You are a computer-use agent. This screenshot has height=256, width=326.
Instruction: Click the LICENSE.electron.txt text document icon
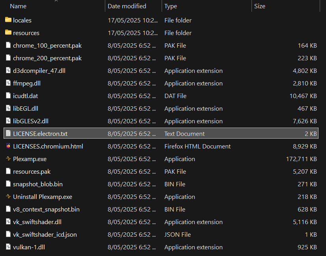[8, 134]
